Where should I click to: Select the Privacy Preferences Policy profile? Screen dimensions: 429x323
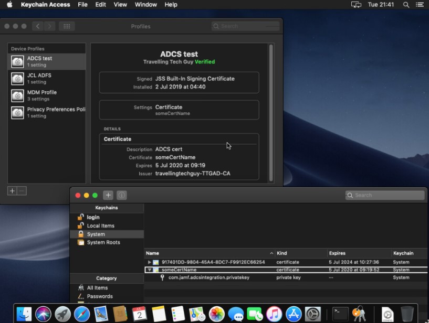click(x=47, y=112)
